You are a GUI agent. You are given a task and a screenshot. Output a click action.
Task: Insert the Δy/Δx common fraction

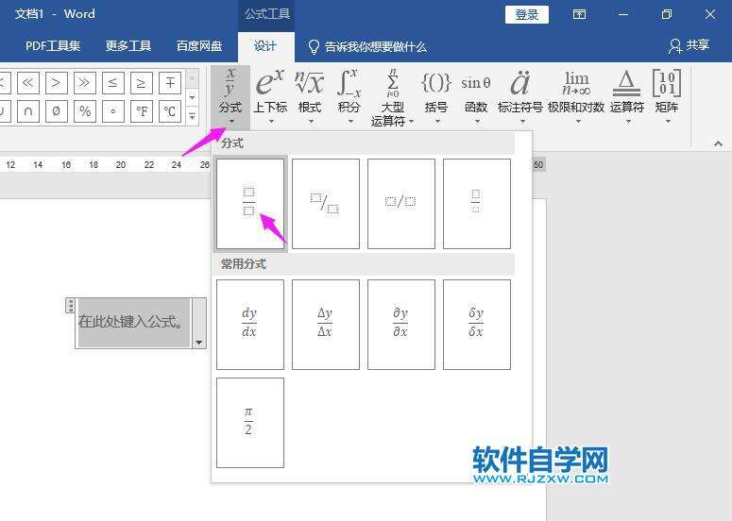(x=326, y=325)
